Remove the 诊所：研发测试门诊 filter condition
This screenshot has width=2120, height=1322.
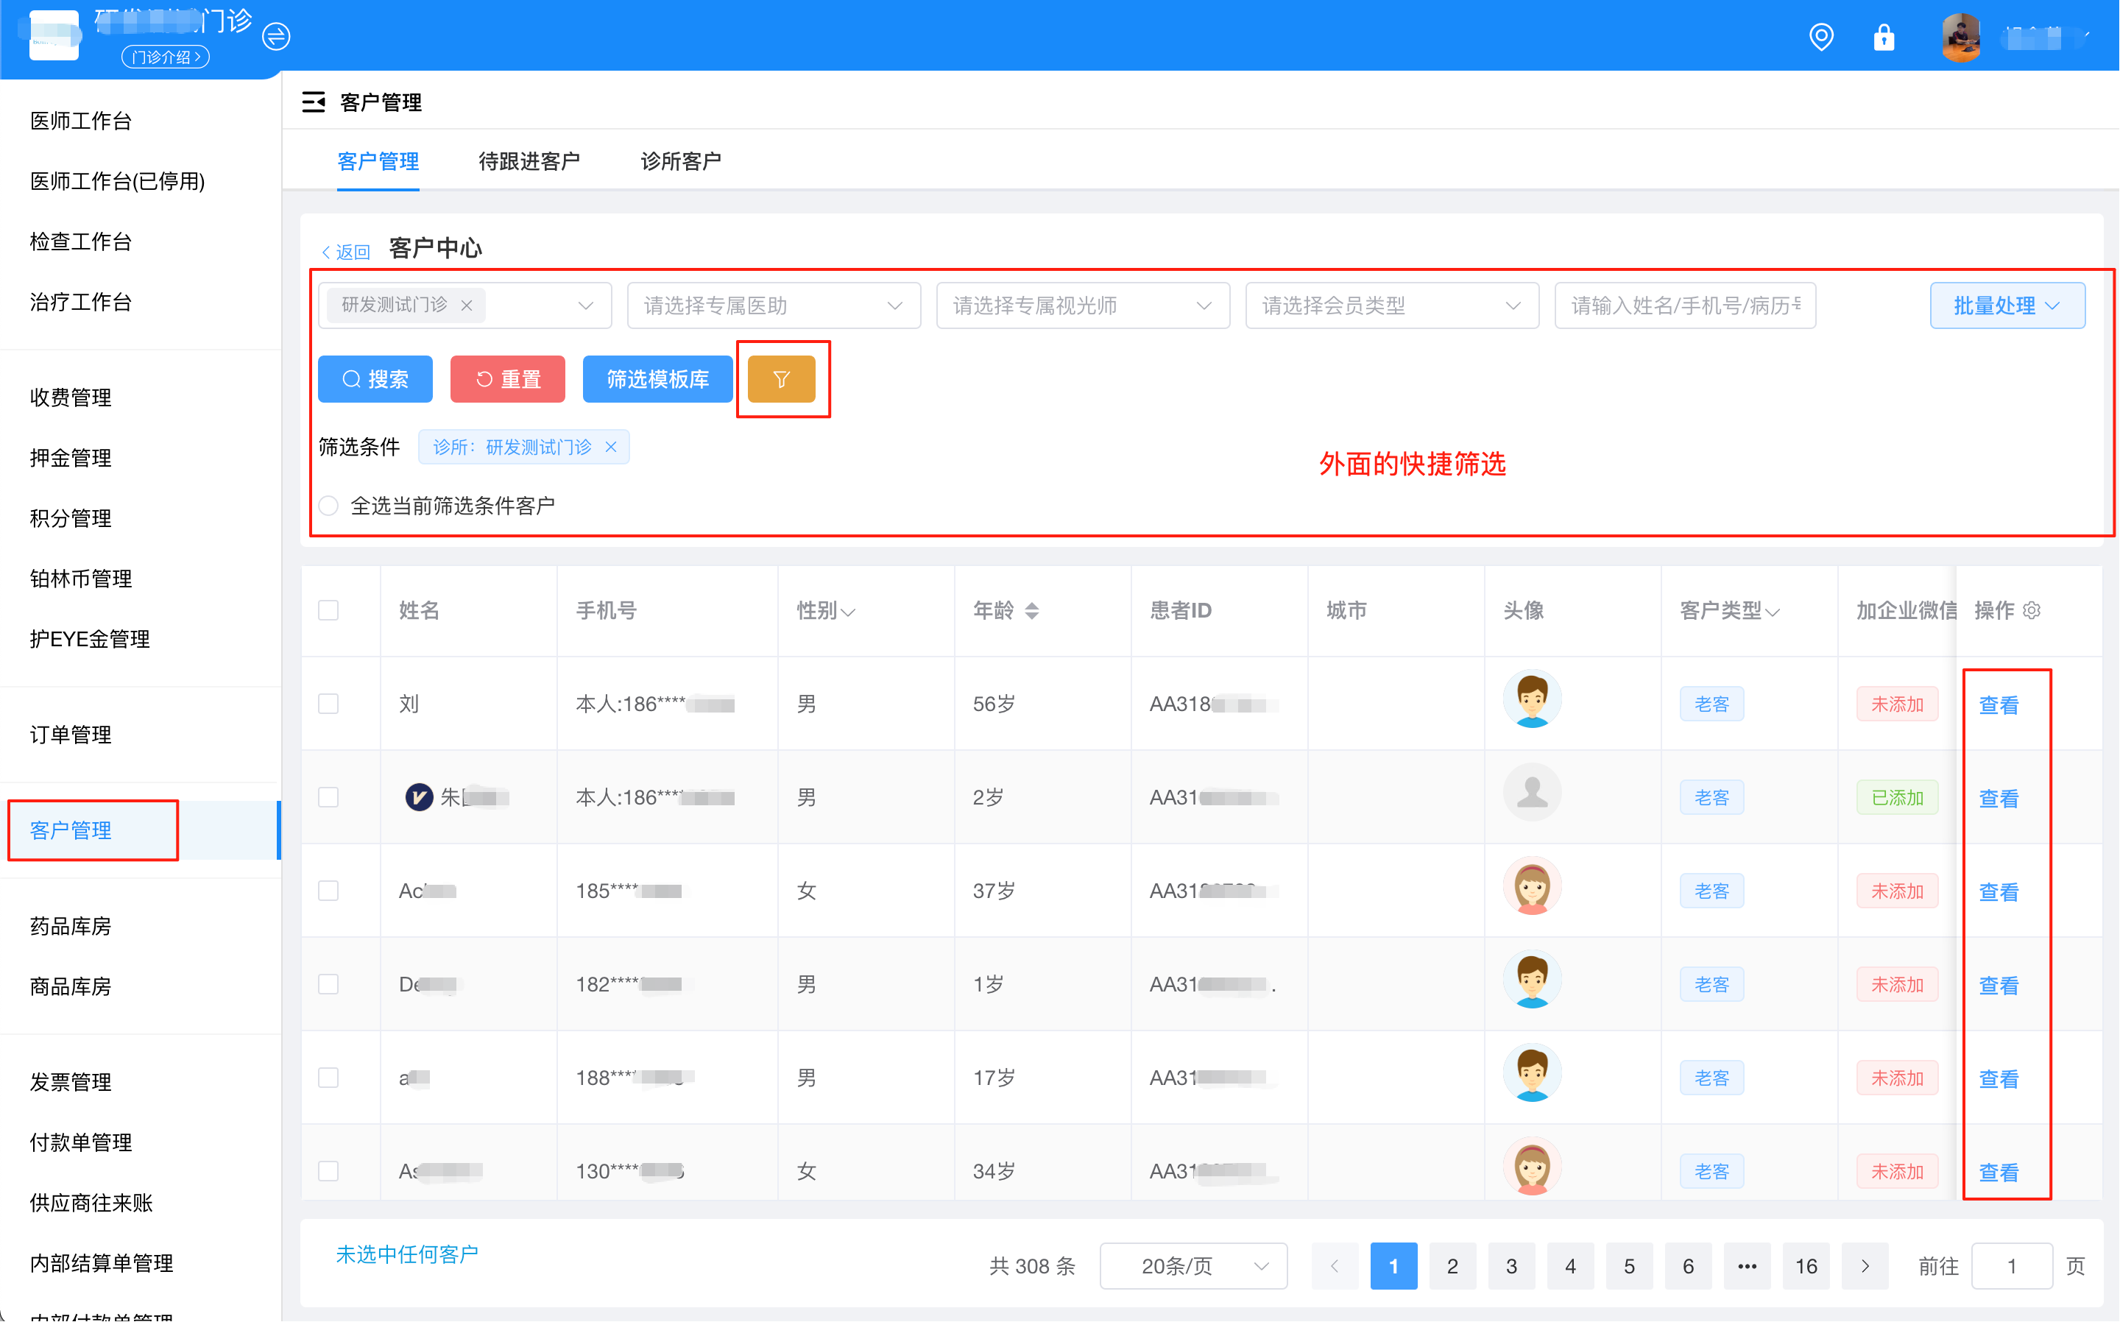coord(611,447)
